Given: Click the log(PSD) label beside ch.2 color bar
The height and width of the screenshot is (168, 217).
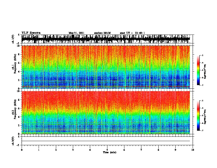Looking at the screenshot, I should pos(205,117).
